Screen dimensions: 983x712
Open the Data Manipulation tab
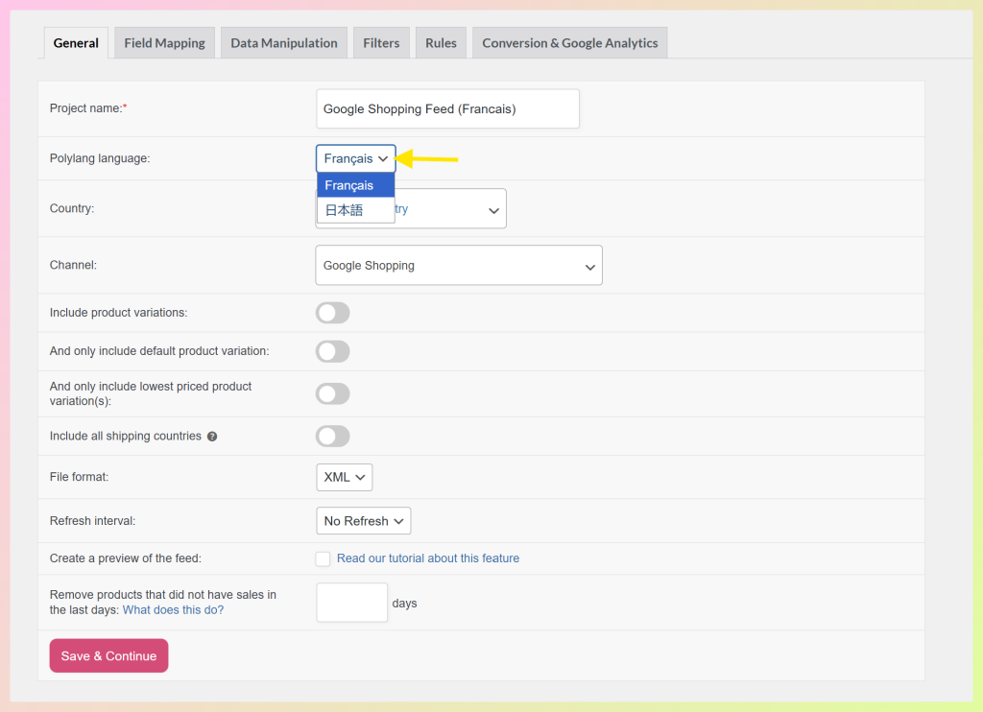tap(284, 43)
